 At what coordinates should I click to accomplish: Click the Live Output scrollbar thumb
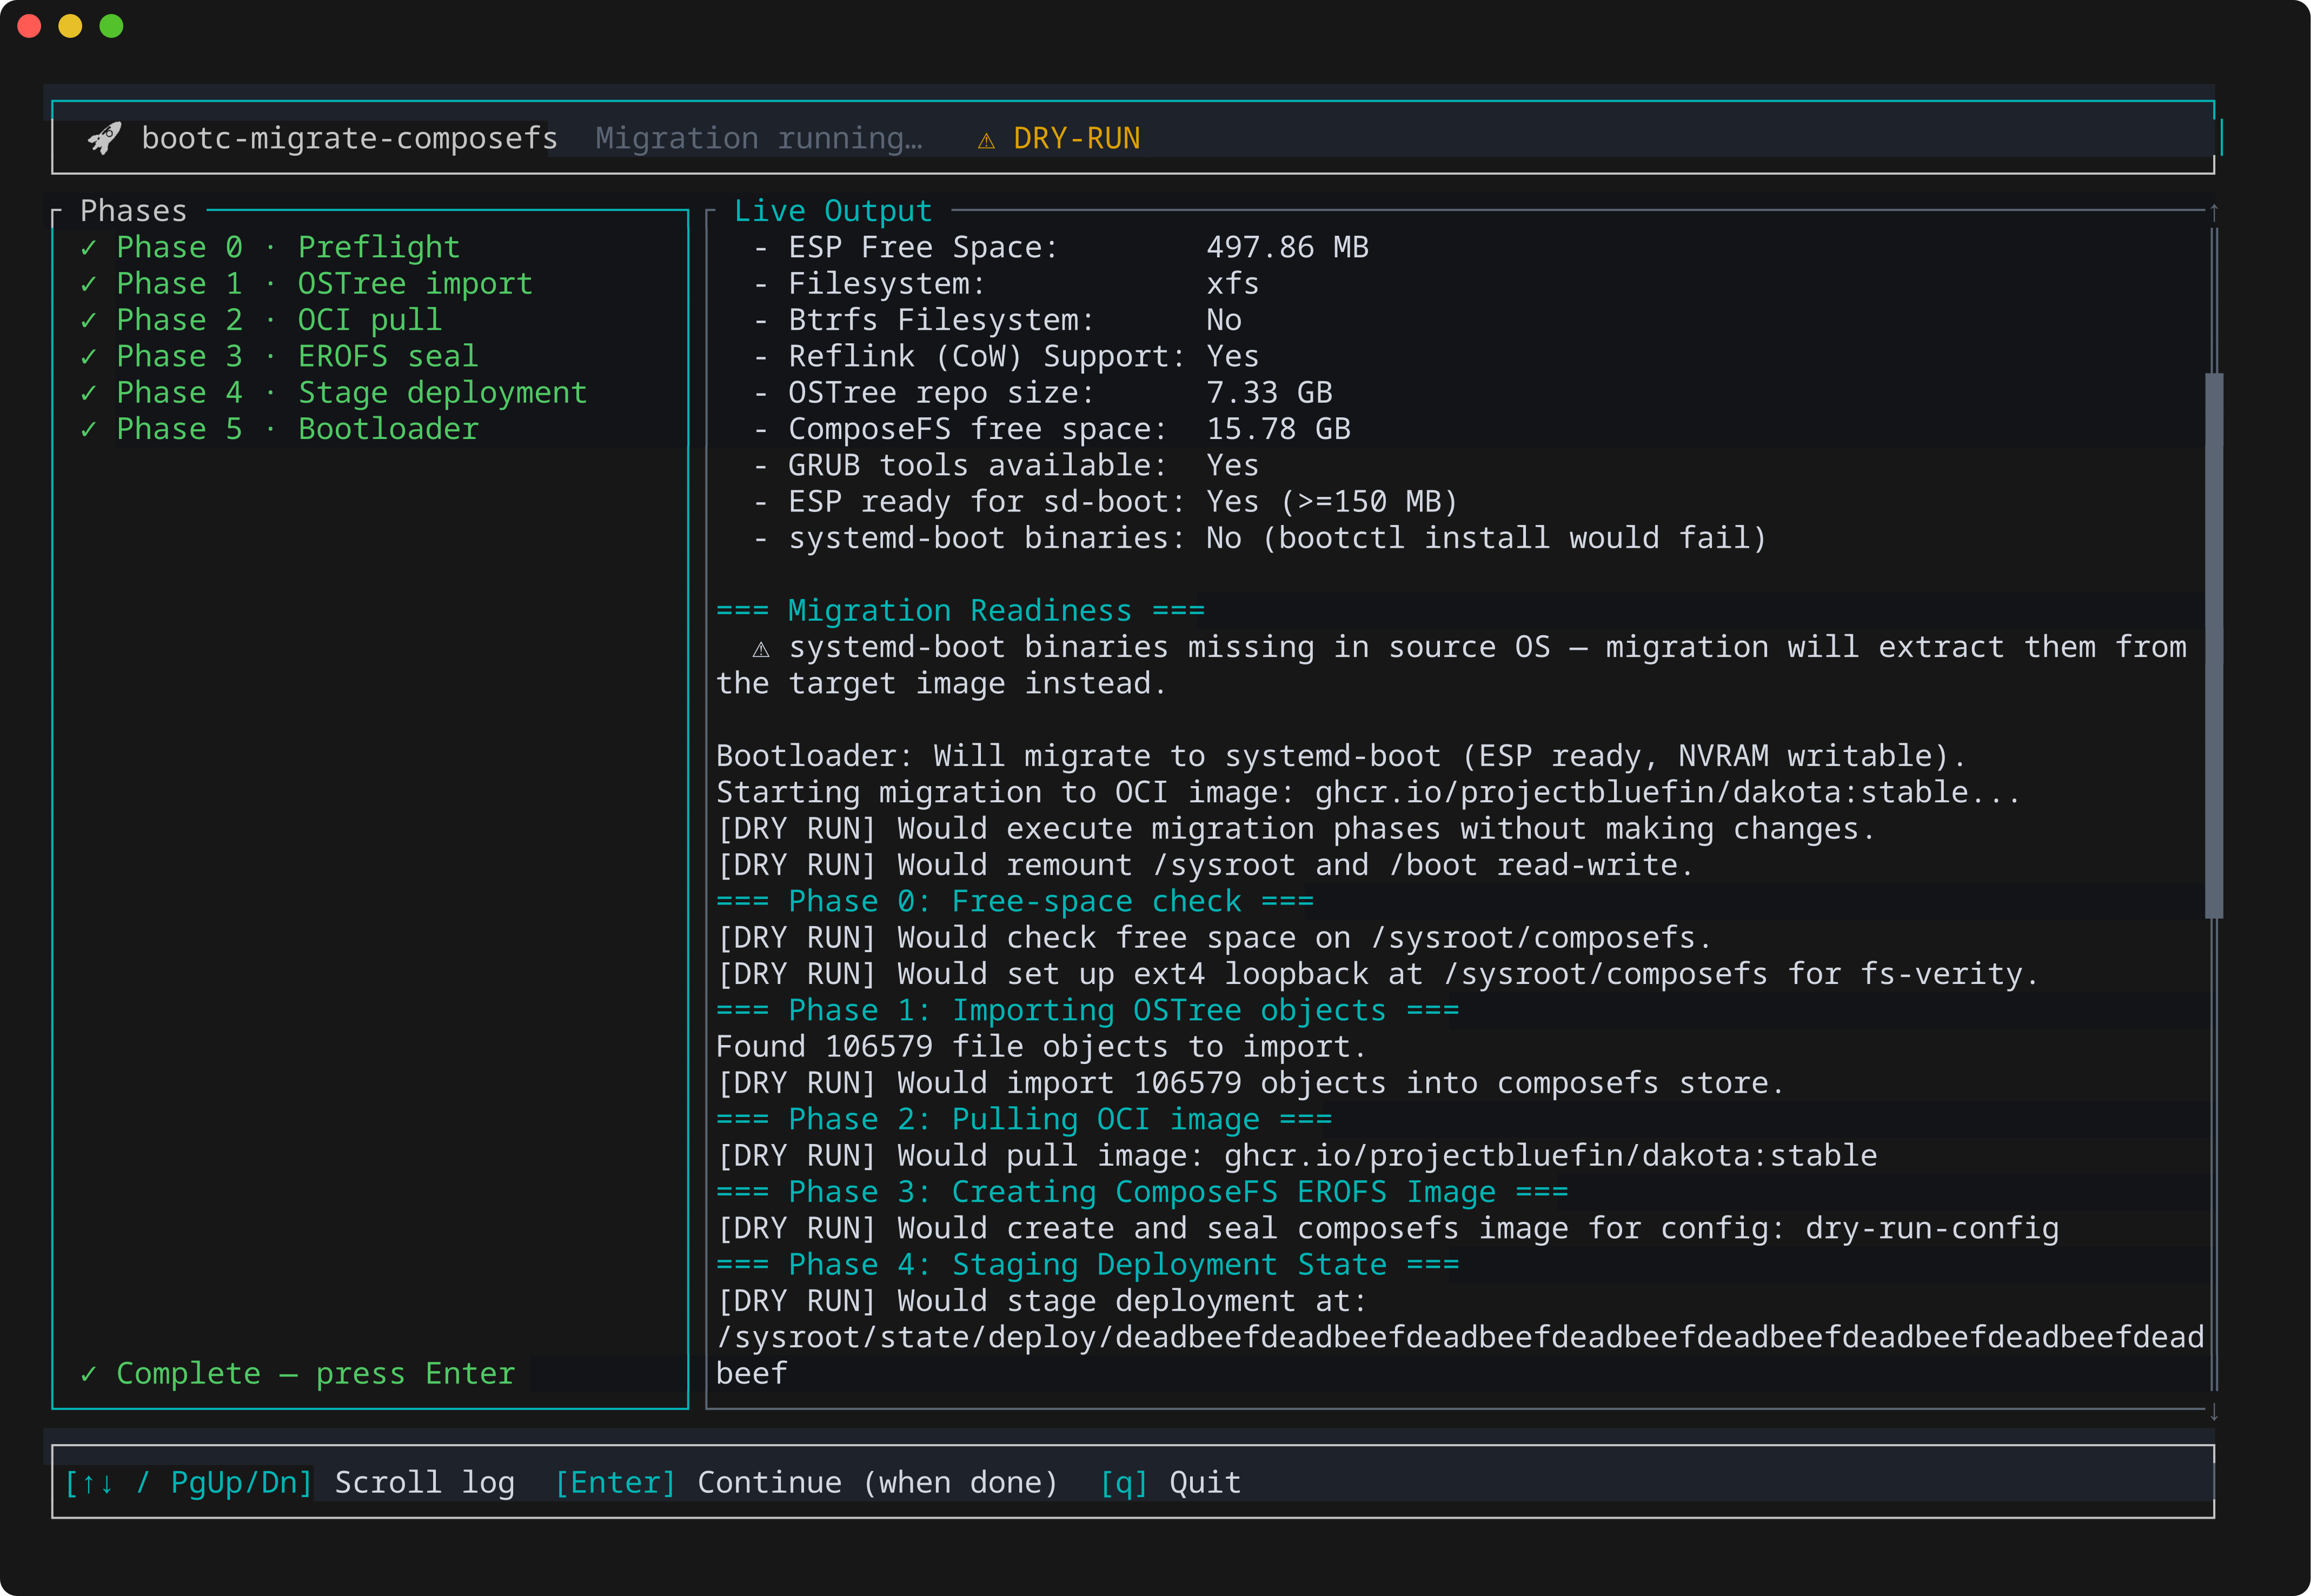pyautogui.click(x=2214, y=645)
